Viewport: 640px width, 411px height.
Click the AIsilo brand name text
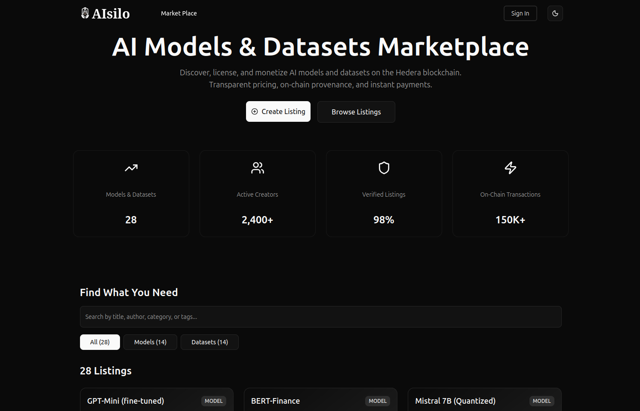tap(111, 14)
